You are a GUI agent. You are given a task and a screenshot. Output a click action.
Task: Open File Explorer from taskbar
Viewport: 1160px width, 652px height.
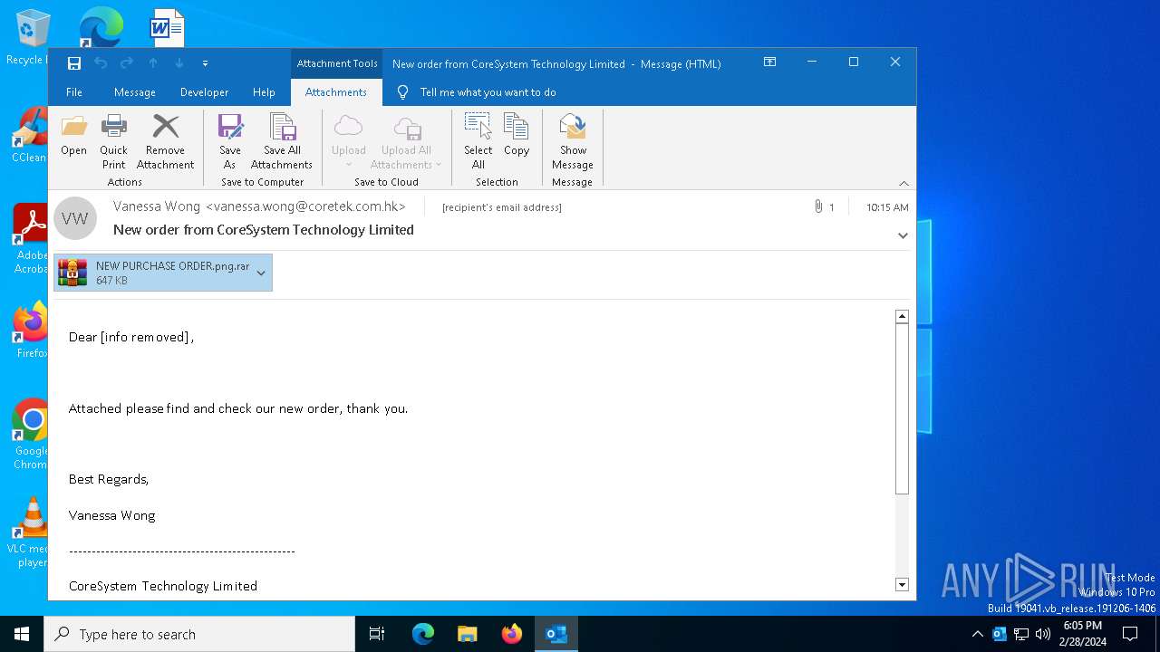(468, 634)
